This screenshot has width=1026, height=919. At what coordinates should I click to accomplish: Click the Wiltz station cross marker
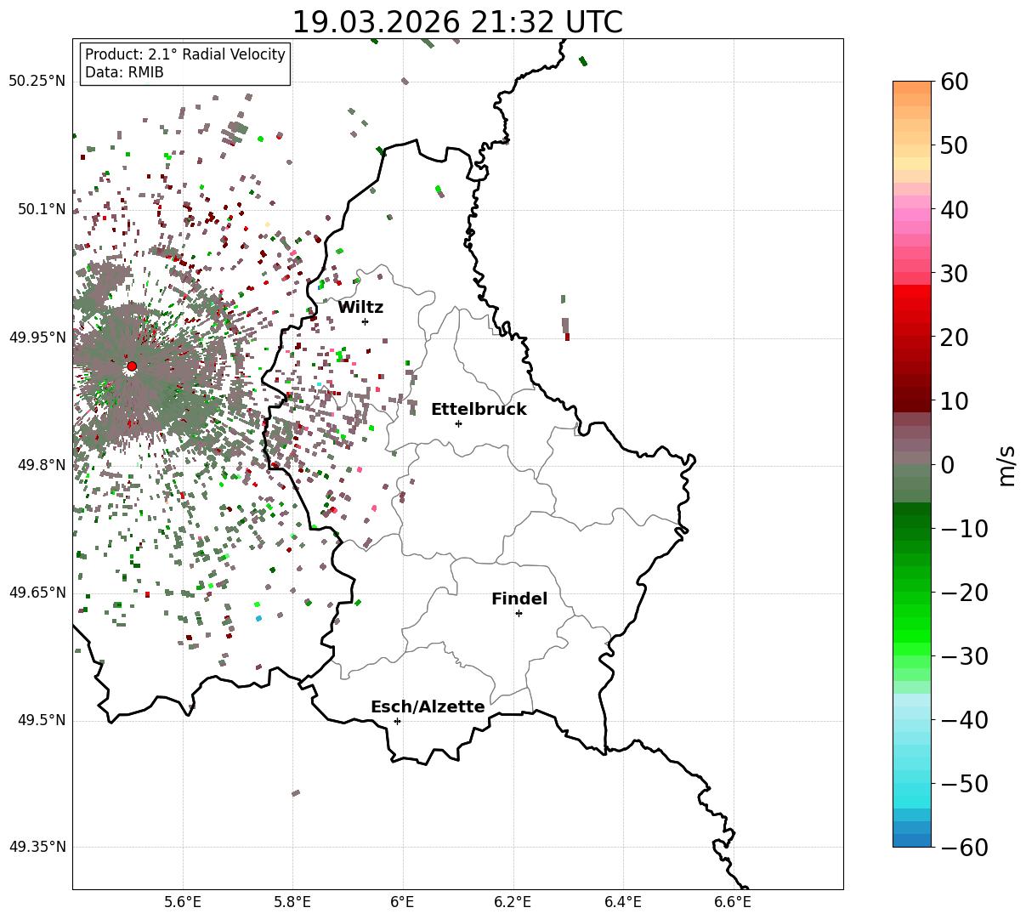click(x=365, y=321)
